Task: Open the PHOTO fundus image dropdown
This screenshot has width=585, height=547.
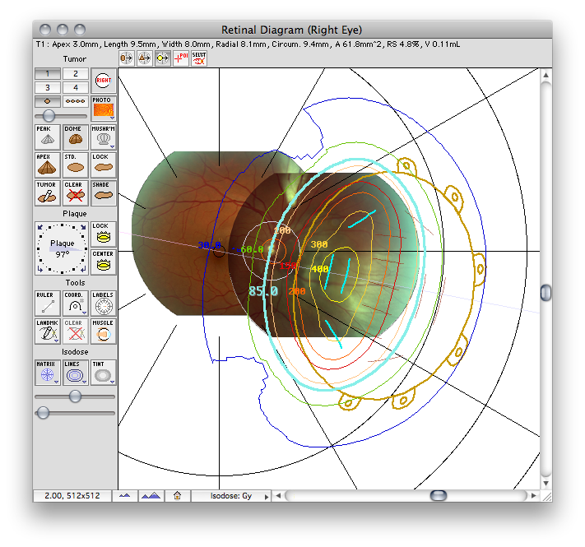Action: coord(104,109)
